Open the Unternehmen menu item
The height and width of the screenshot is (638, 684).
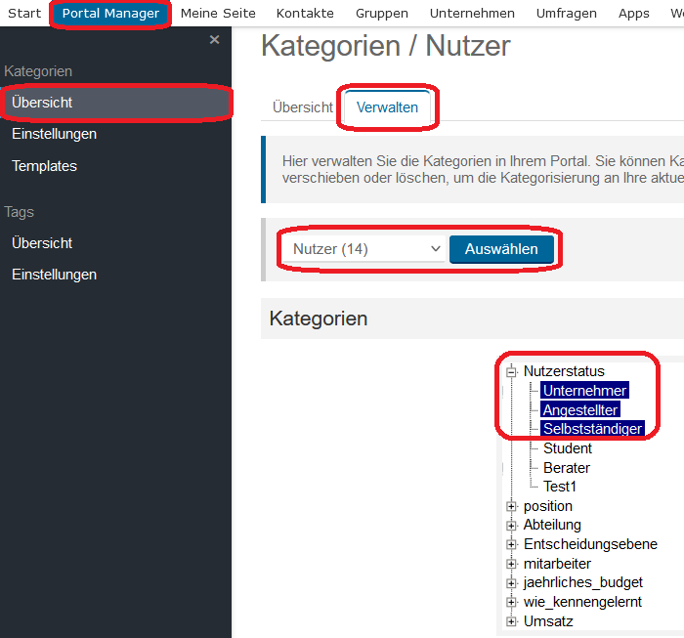point(472,13)
